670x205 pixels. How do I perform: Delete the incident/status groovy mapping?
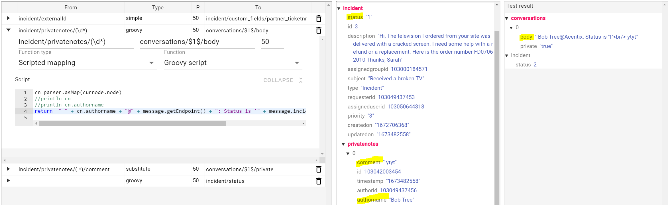(x=319, y=181)
